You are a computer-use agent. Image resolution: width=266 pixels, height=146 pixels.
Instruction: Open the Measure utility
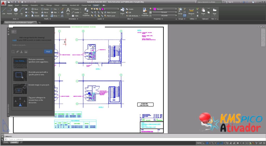[x=191, y=11]
